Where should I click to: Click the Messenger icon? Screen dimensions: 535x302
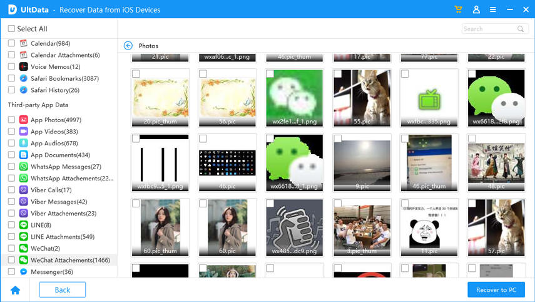(x=23, y=271)
